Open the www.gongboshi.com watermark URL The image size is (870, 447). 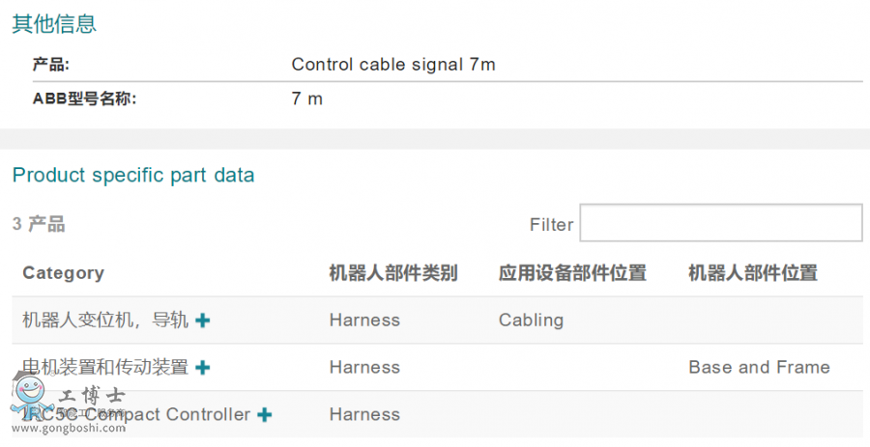tap(68, 428)
